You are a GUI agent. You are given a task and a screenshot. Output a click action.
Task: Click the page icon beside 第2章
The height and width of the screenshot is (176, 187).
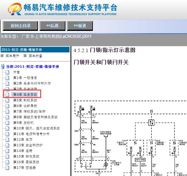click(x=7, y=84)
